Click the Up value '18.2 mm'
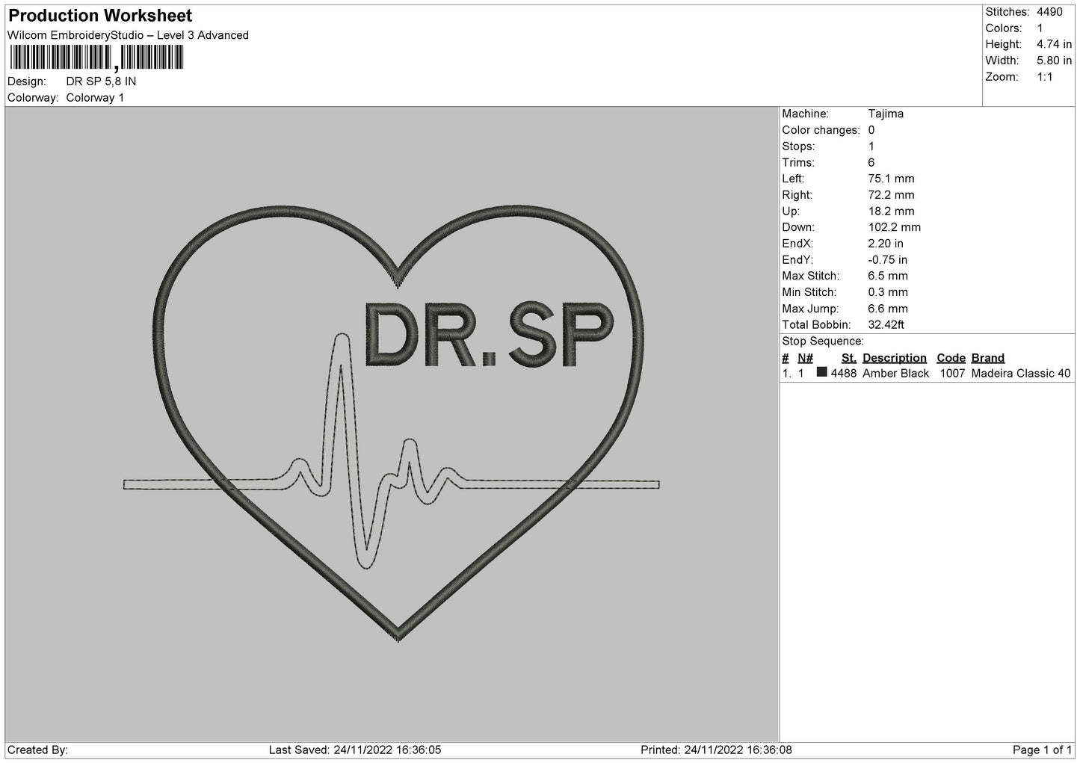 [891, 211]
